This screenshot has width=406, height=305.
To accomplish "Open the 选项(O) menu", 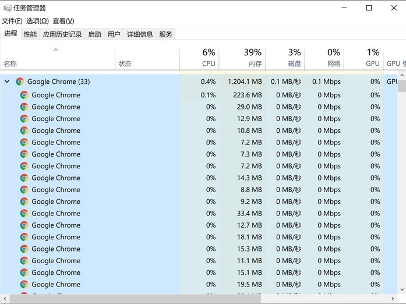I will point(37,21).
